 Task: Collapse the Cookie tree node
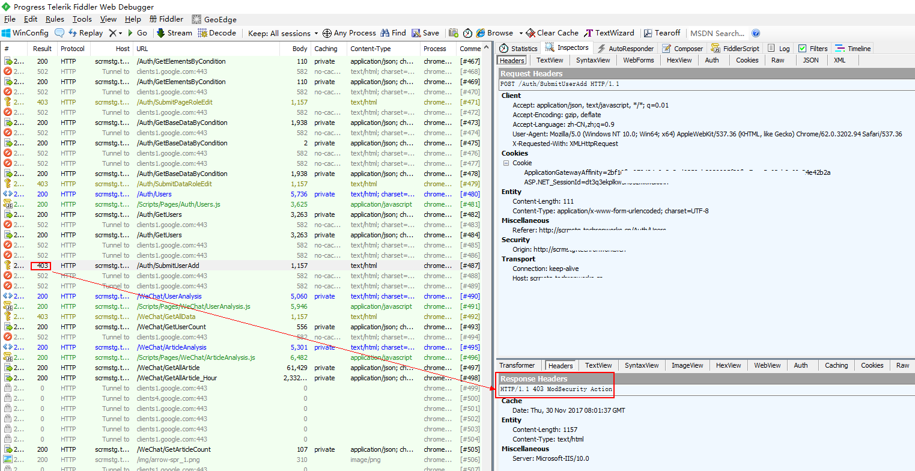coord(506,163)
